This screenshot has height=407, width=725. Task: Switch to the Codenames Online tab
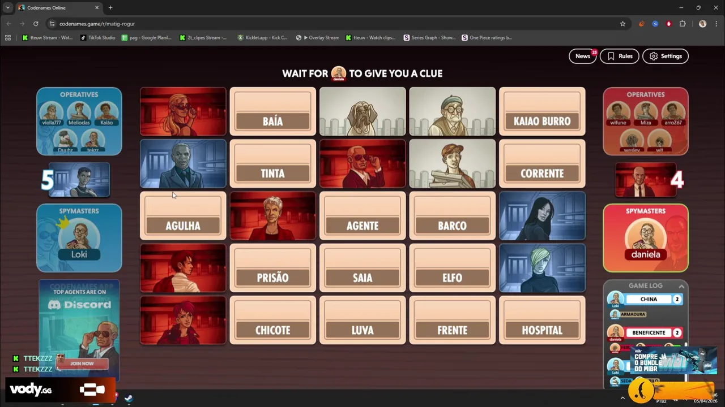pos(59,8)
